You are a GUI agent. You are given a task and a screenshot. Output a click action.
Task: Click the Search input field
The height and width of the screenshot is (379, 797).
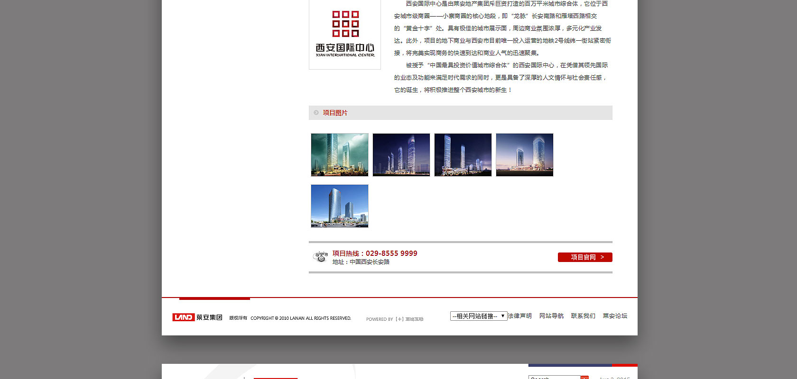pos(554,377)
